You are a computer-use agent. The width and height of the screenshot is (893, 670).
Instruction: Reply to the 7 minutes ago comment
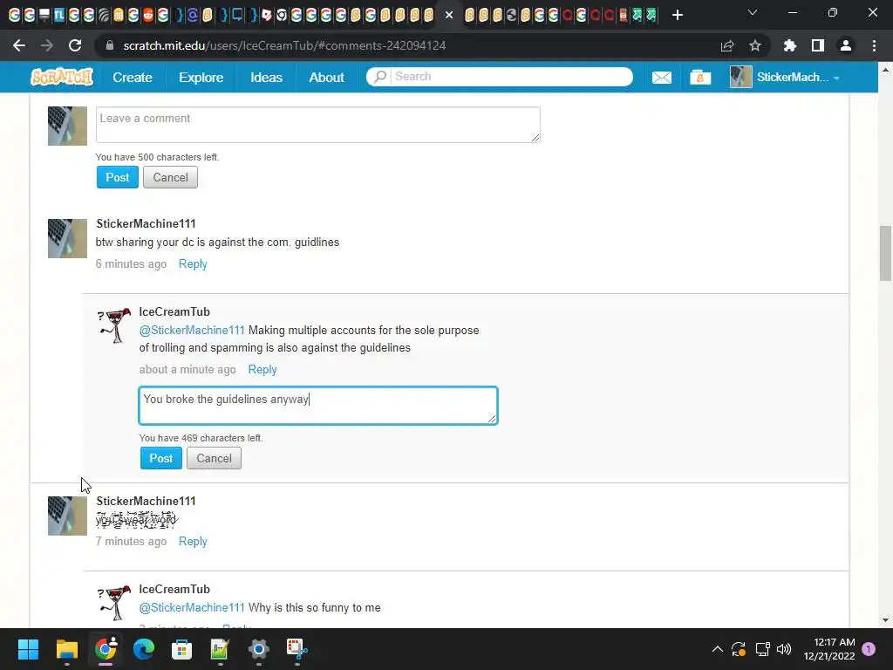(x=193, y=541)
